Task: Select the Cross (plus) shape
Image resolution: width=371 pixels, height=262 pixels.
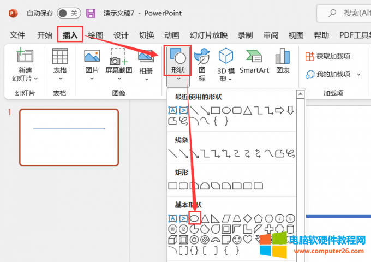Action: (x=269, y=229)
